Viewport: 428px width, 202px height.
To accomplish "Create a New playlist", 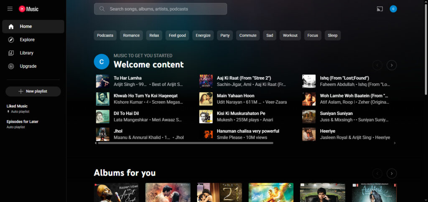I will click(x=33, y=91).
